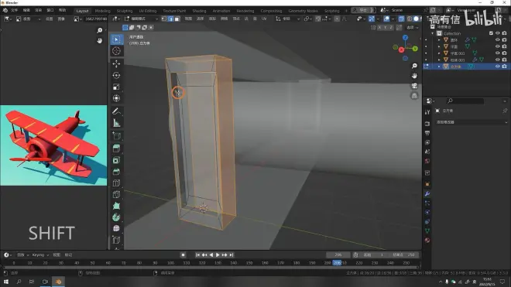511x287 pixels.
Task: Open transform orientation dropdown
Action: [x=288, y=19]
